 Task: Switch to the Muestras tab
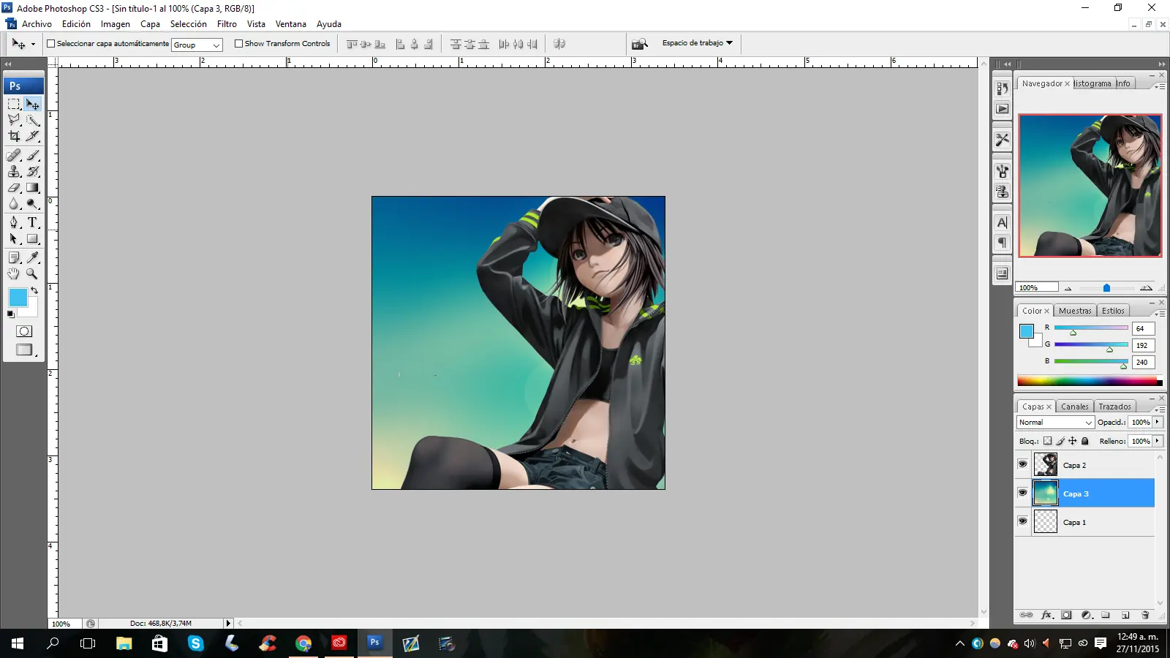(x=1075, y=311)
